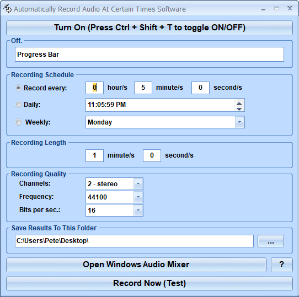Open the Weekly day dropdown showing Monday
Viewport: 299px width, 297px height.
point(165,122)
